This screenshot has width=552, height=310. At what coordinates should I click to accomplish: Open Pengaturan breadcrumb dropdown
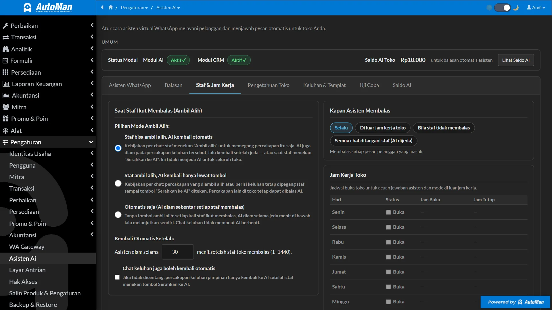(x=134, y=8)
